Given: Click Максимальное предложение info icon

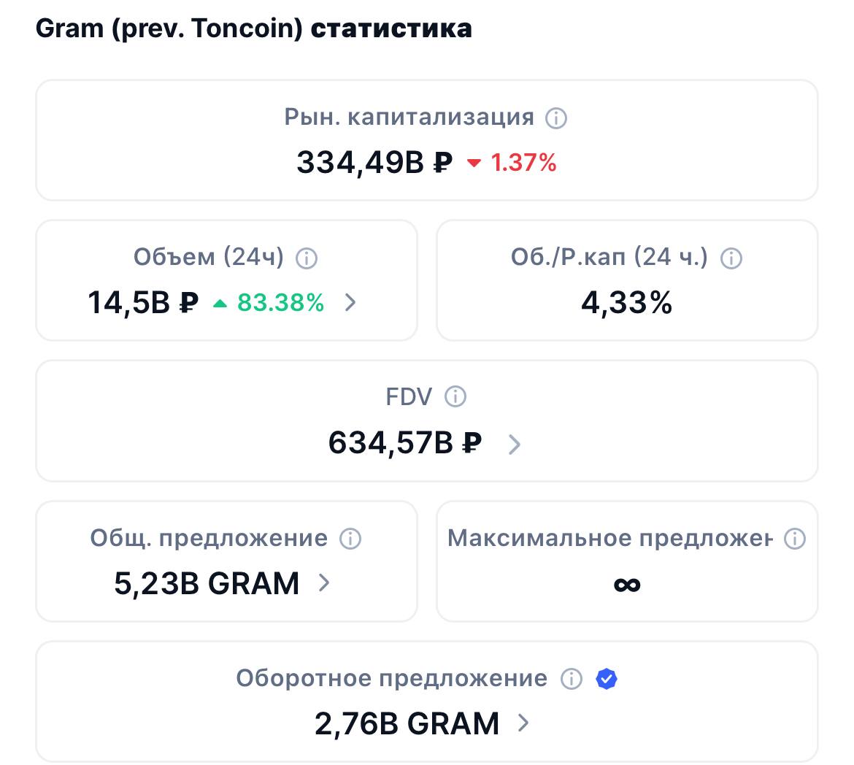Looking at the screenshot, I should [x=795, y=538].
